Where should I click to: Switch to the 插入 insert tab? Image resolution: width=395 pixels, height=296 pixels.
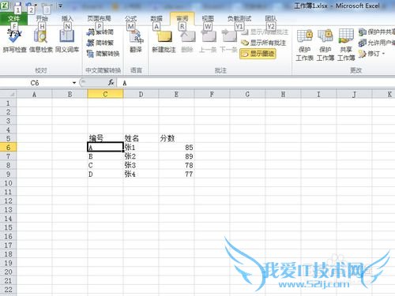(x=67, y=19)
